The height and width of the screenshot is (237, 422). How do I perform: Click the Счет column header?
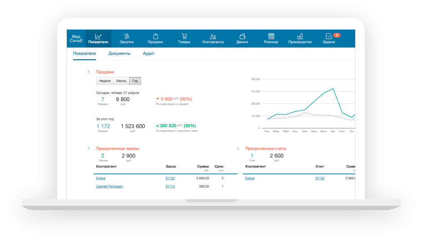pos(319,167)
